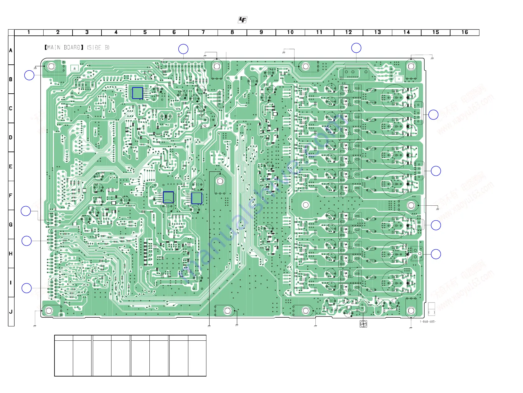Click the logo mark above the grid
This screenshot has width=523, height=393.
point(243,20)
